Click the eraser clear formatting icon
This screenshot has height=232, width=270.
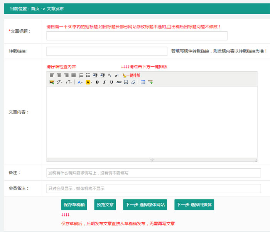click(133, 82)
